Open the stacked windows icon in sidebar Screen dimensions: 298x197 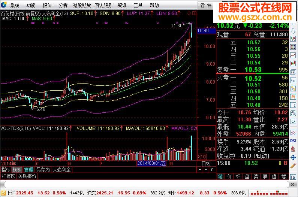pyautogui.click(x=293, y=72)
